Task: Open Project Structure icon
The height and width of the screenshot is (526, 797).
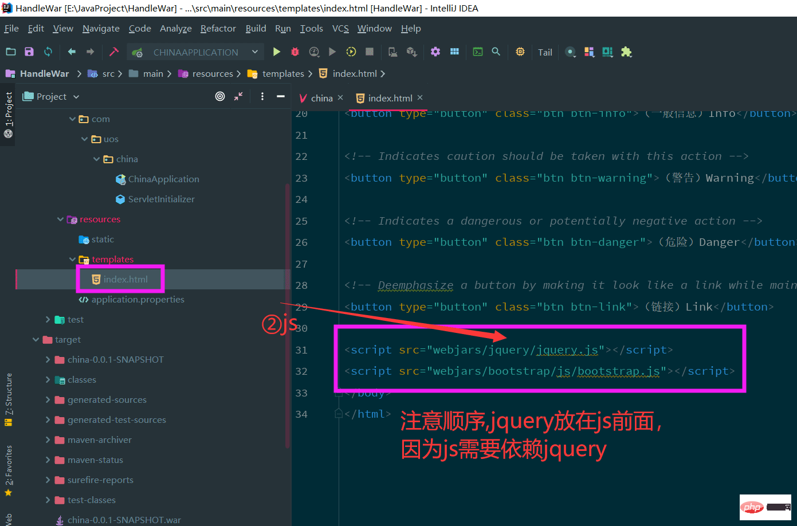Action: (x=454, y=52)
